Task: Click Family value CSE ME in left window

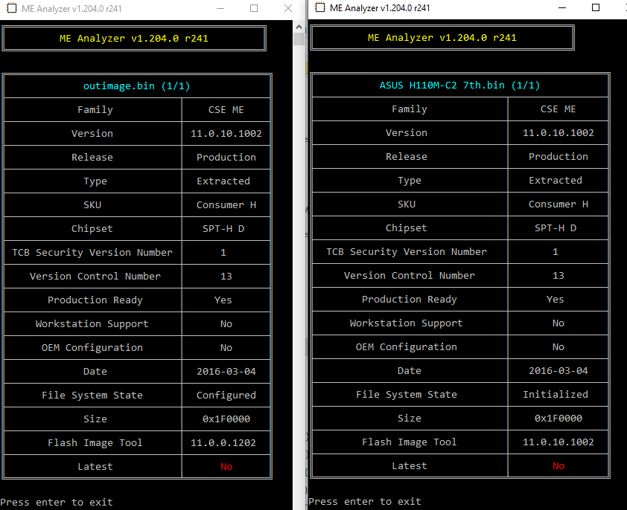Action: pos(226,110)
